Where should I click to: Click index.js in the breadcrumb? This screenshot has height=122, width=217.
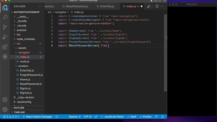(x=79, y=12)
